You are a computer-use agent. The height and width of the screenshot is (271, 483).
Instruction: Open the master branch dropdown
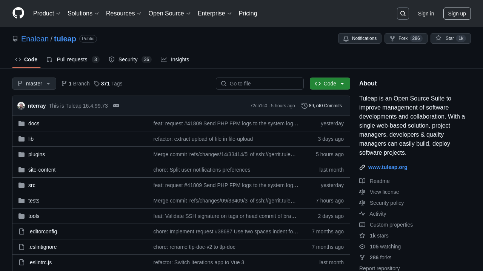pyautogui.click(x=34, y=84)
